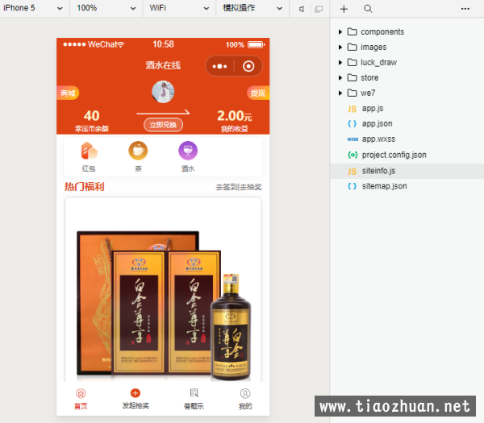The height and width of the screenshot is (423, 484).
Task: Click the braces icon beside app.json
Action: [x=353, y=124]
